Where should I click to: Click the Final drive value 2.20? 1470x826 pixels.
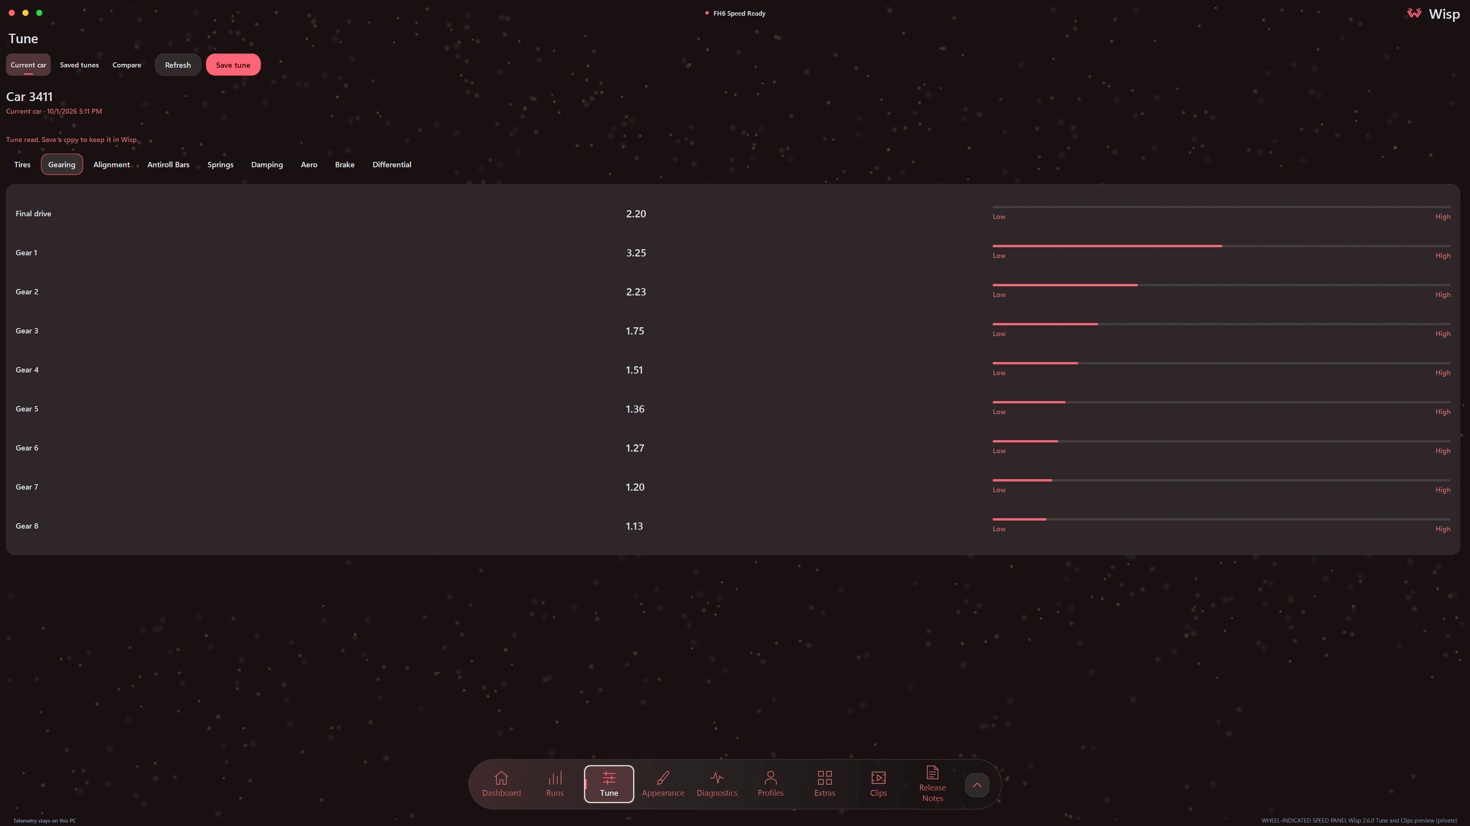pyautogui.click(x=636, y=213)
